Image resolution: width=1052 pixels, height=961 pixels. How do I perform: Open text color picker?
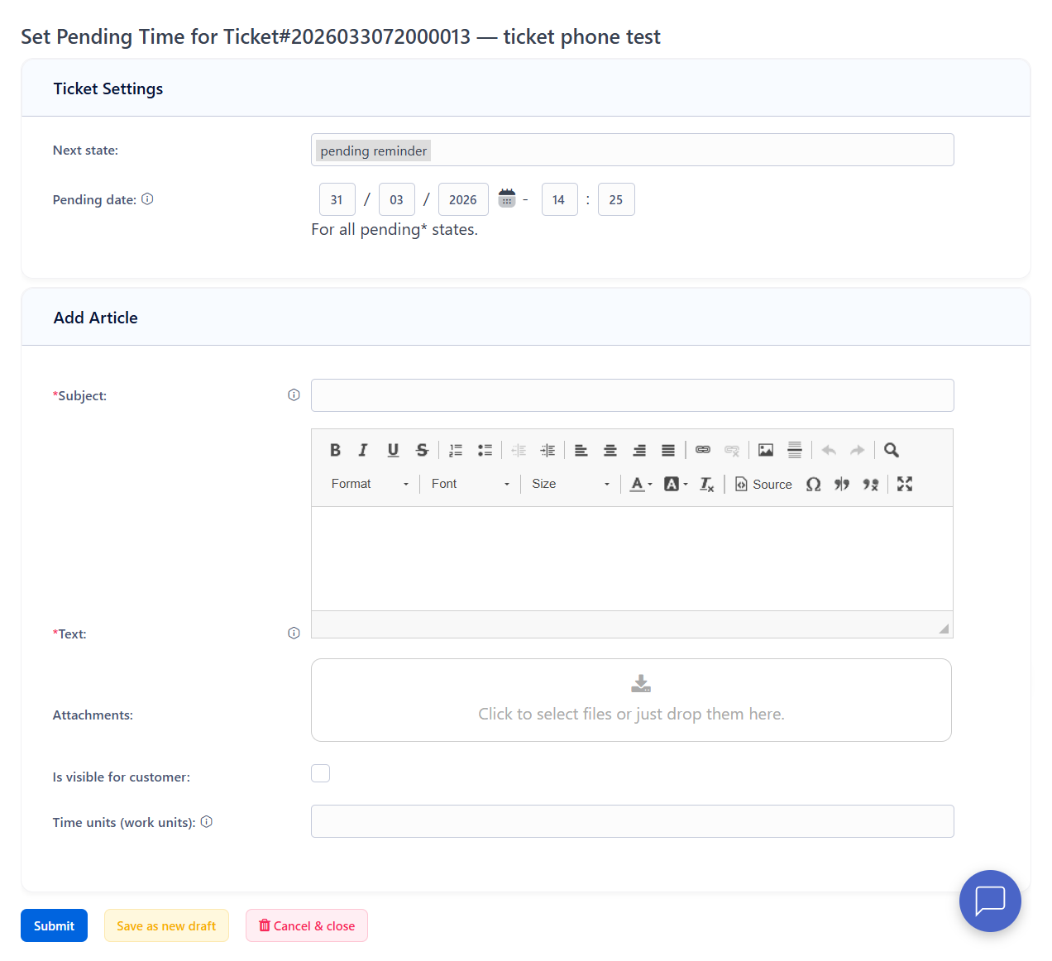(641, 484)
